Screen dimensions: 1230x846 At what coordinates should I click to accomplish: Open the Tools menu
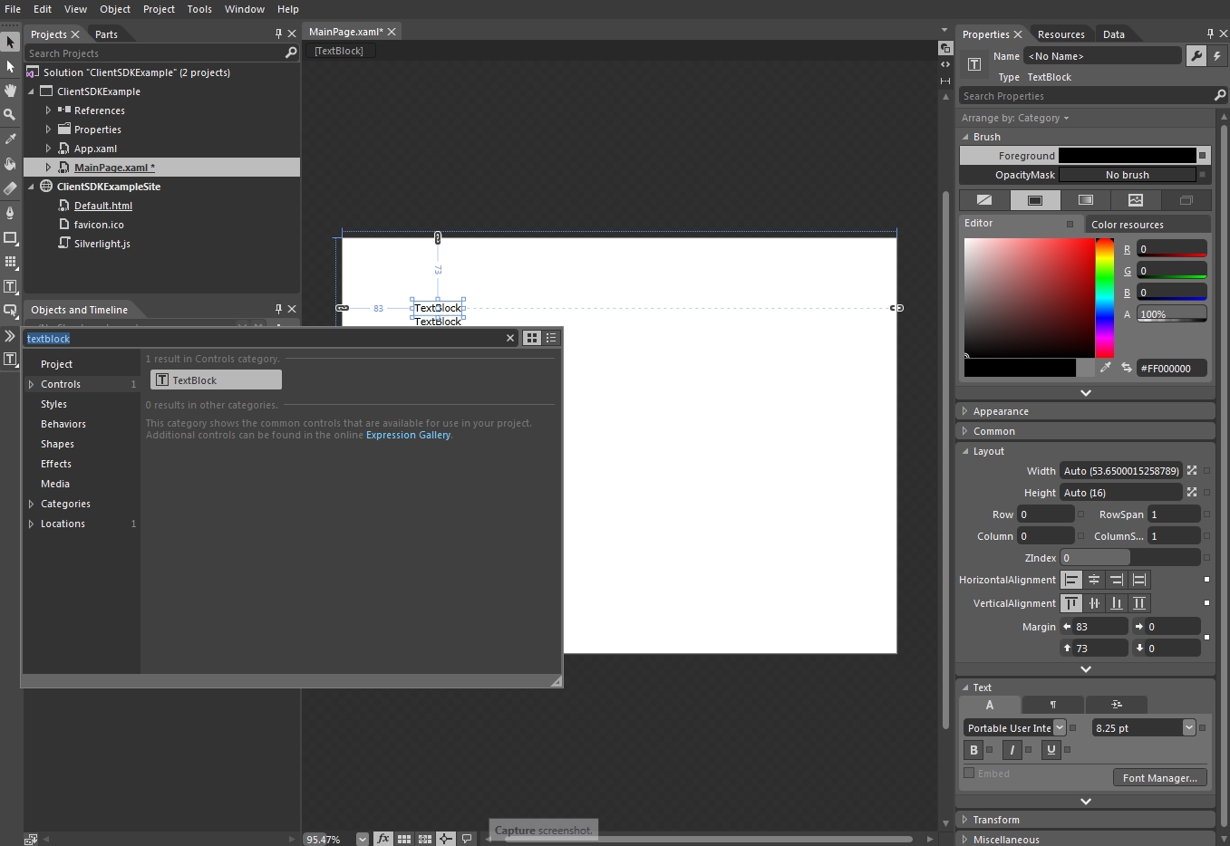click(x=199, y=9)
